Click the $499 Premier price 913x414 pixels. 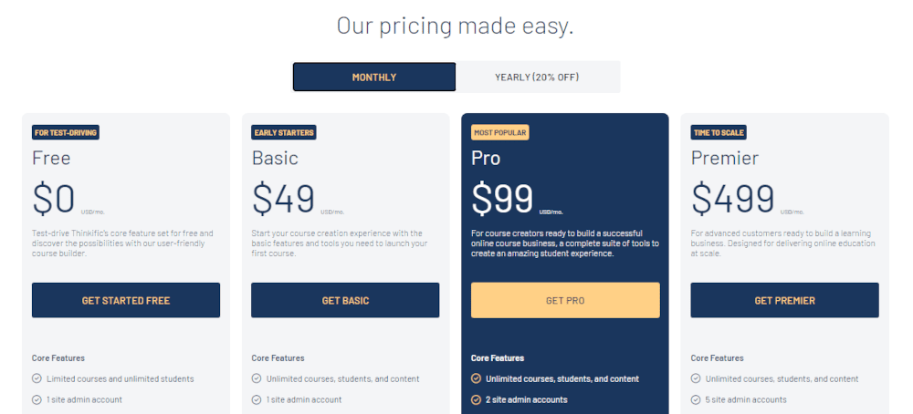click(733, 198)
